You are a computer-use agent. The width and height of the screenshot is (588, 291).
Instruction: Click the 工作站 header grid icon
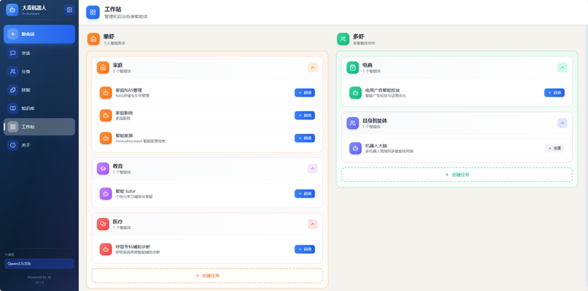[93, 12]
